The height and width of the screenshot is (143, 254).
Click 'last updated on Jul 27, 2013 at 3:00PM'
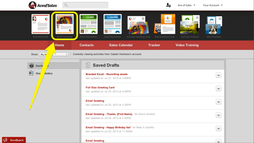click(108, 78)
